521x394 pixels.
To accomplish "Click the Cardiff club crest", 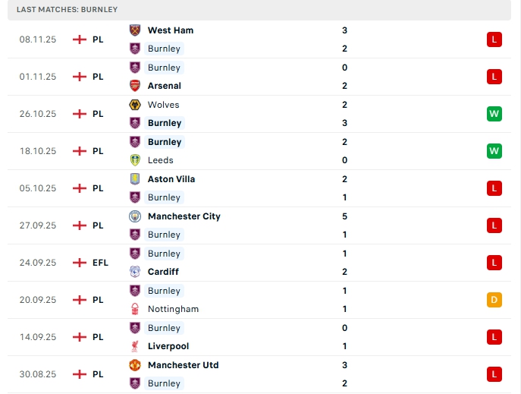I will (135, 272).
